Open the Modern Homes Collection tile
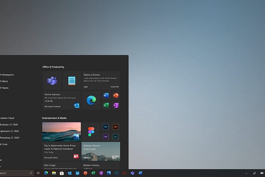The width and height of the screenshot is (265, 177). (101, 165)
